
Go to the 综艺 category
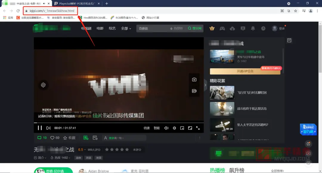pos(112,28)
